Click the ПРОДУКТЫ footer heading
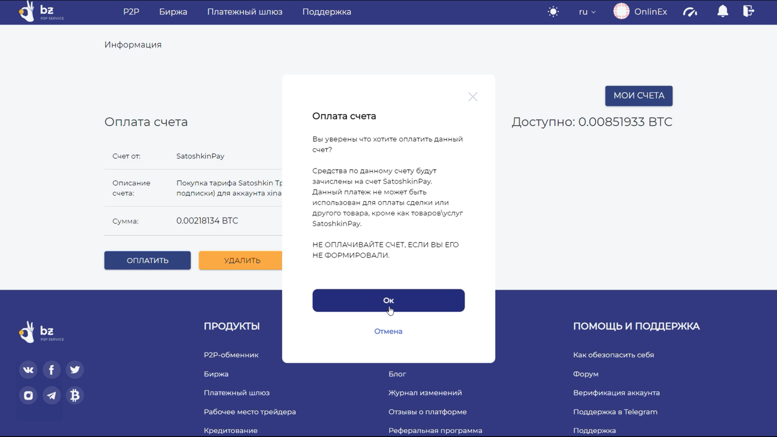The image size is (777, 437). pyautogui.click(x=232, y=326)
